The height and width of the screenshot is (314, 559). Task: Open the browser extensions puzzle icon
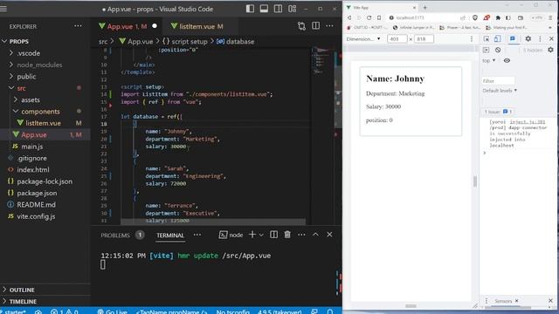tap(498, 17)
